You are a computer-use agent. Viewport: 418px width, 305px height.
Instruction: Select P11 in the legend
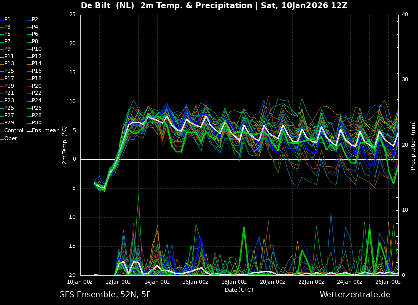pyautogui.click(x=9, y=56)
